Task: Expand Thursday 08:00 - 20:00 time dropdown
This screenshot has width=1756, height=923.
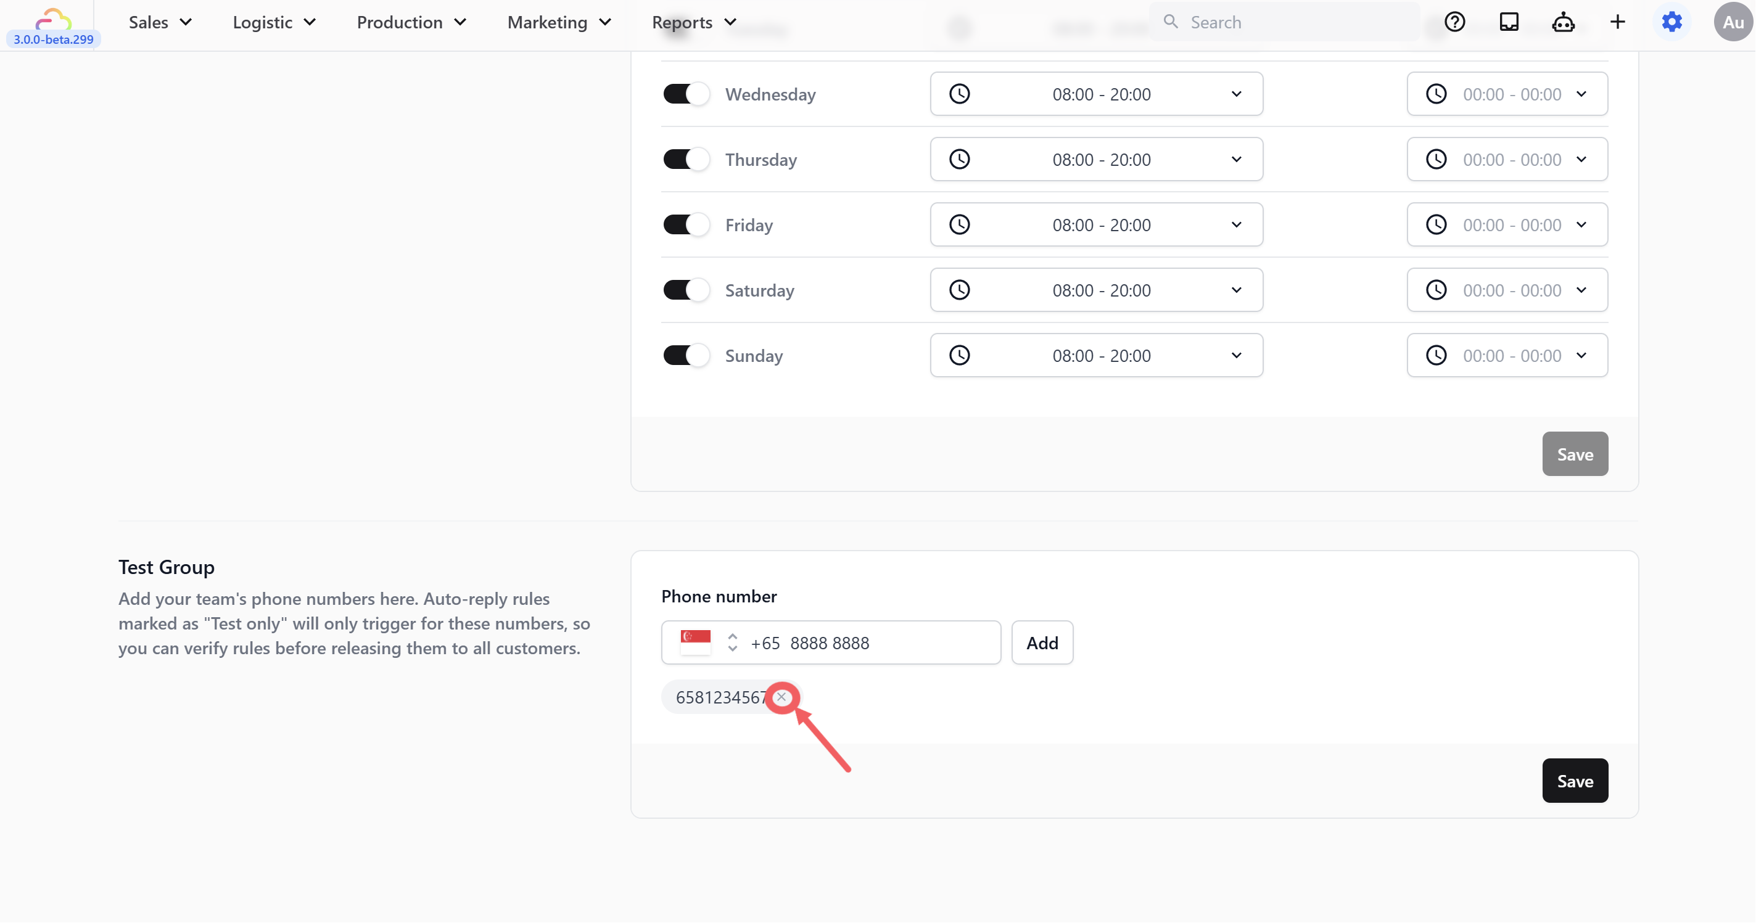Action: [x=1096, y=160]
